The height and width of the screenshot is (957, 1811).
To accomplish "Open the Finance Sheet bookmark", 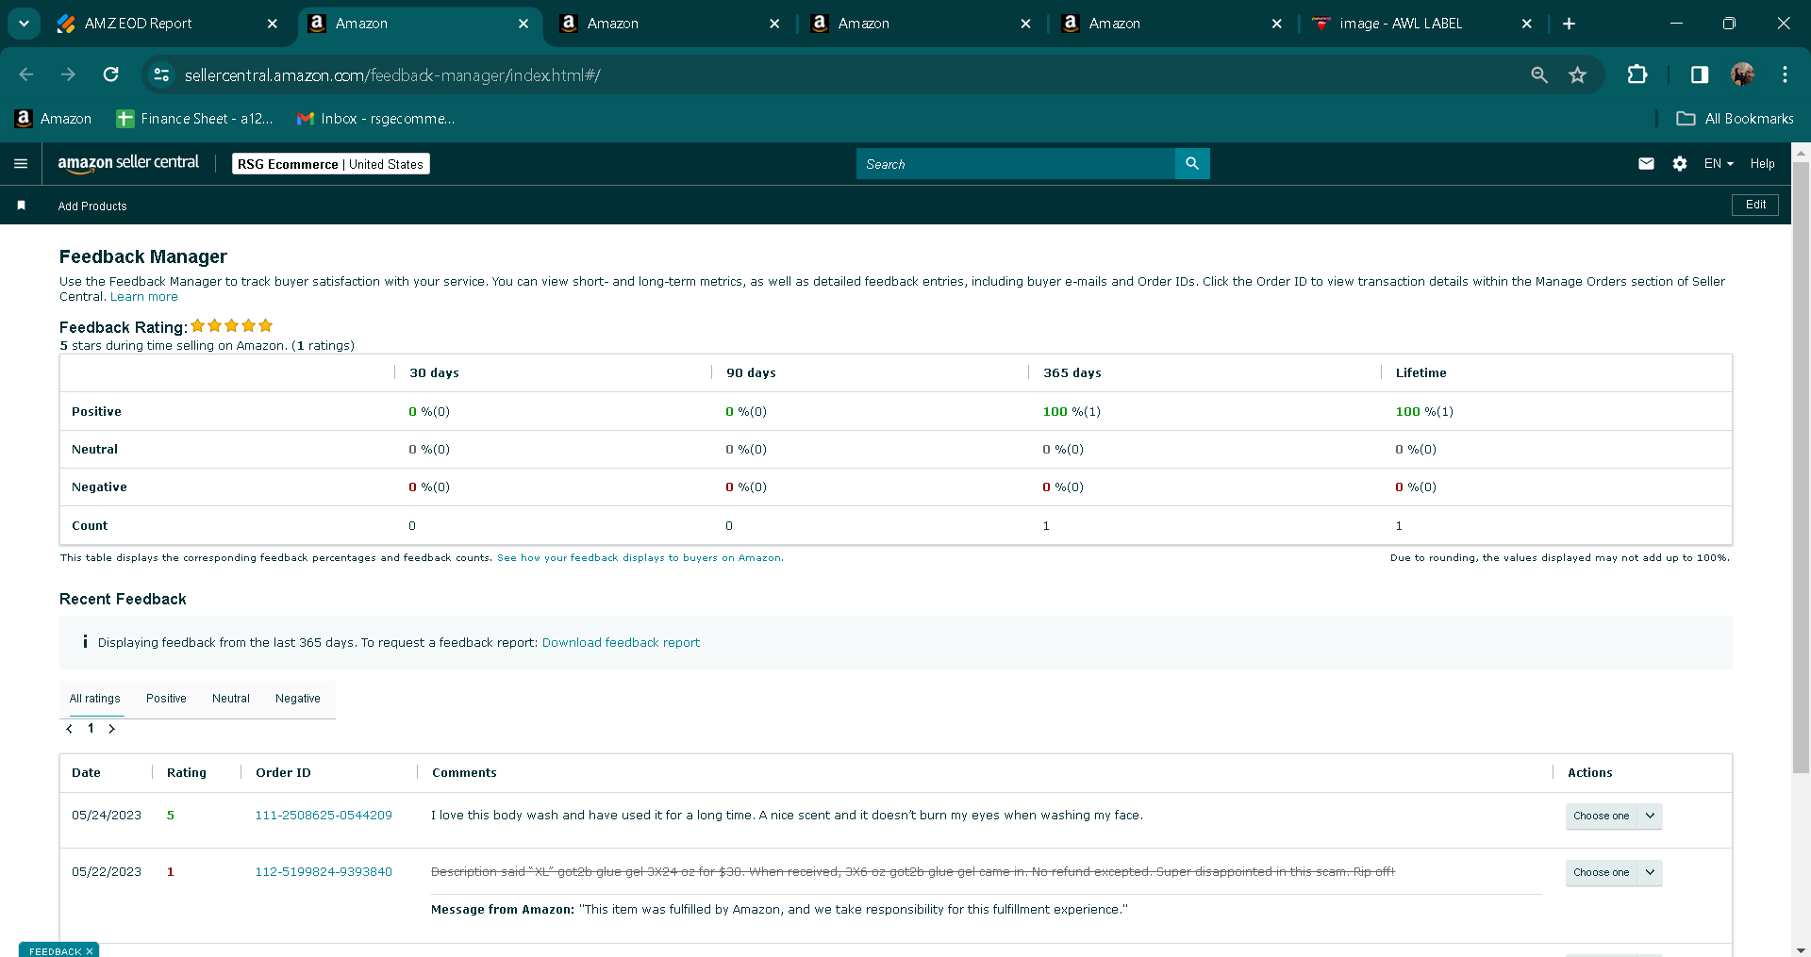I will (194, 119).
